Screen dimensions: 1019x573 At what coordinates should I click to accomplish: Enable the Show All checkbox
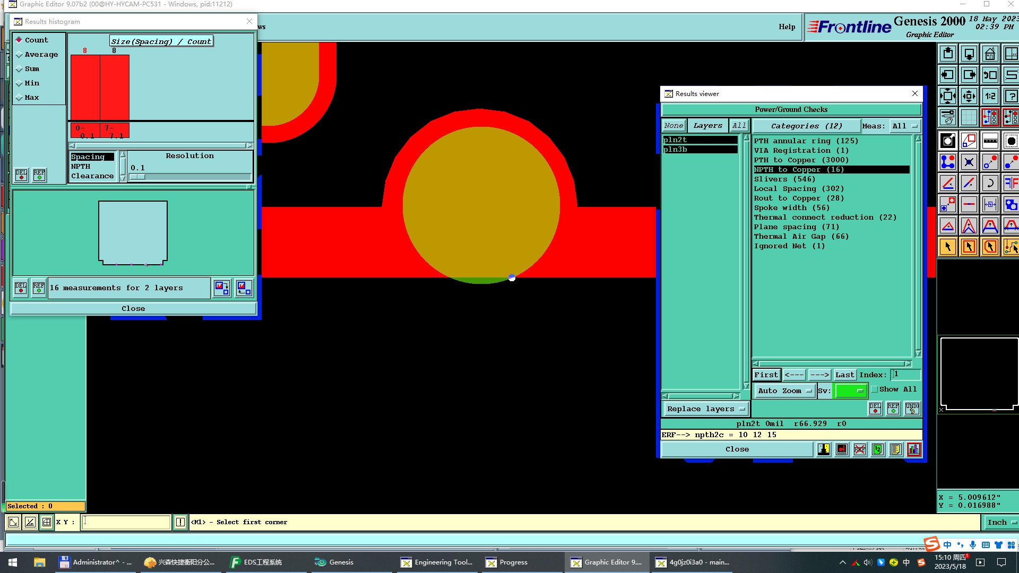pos(875,389)
